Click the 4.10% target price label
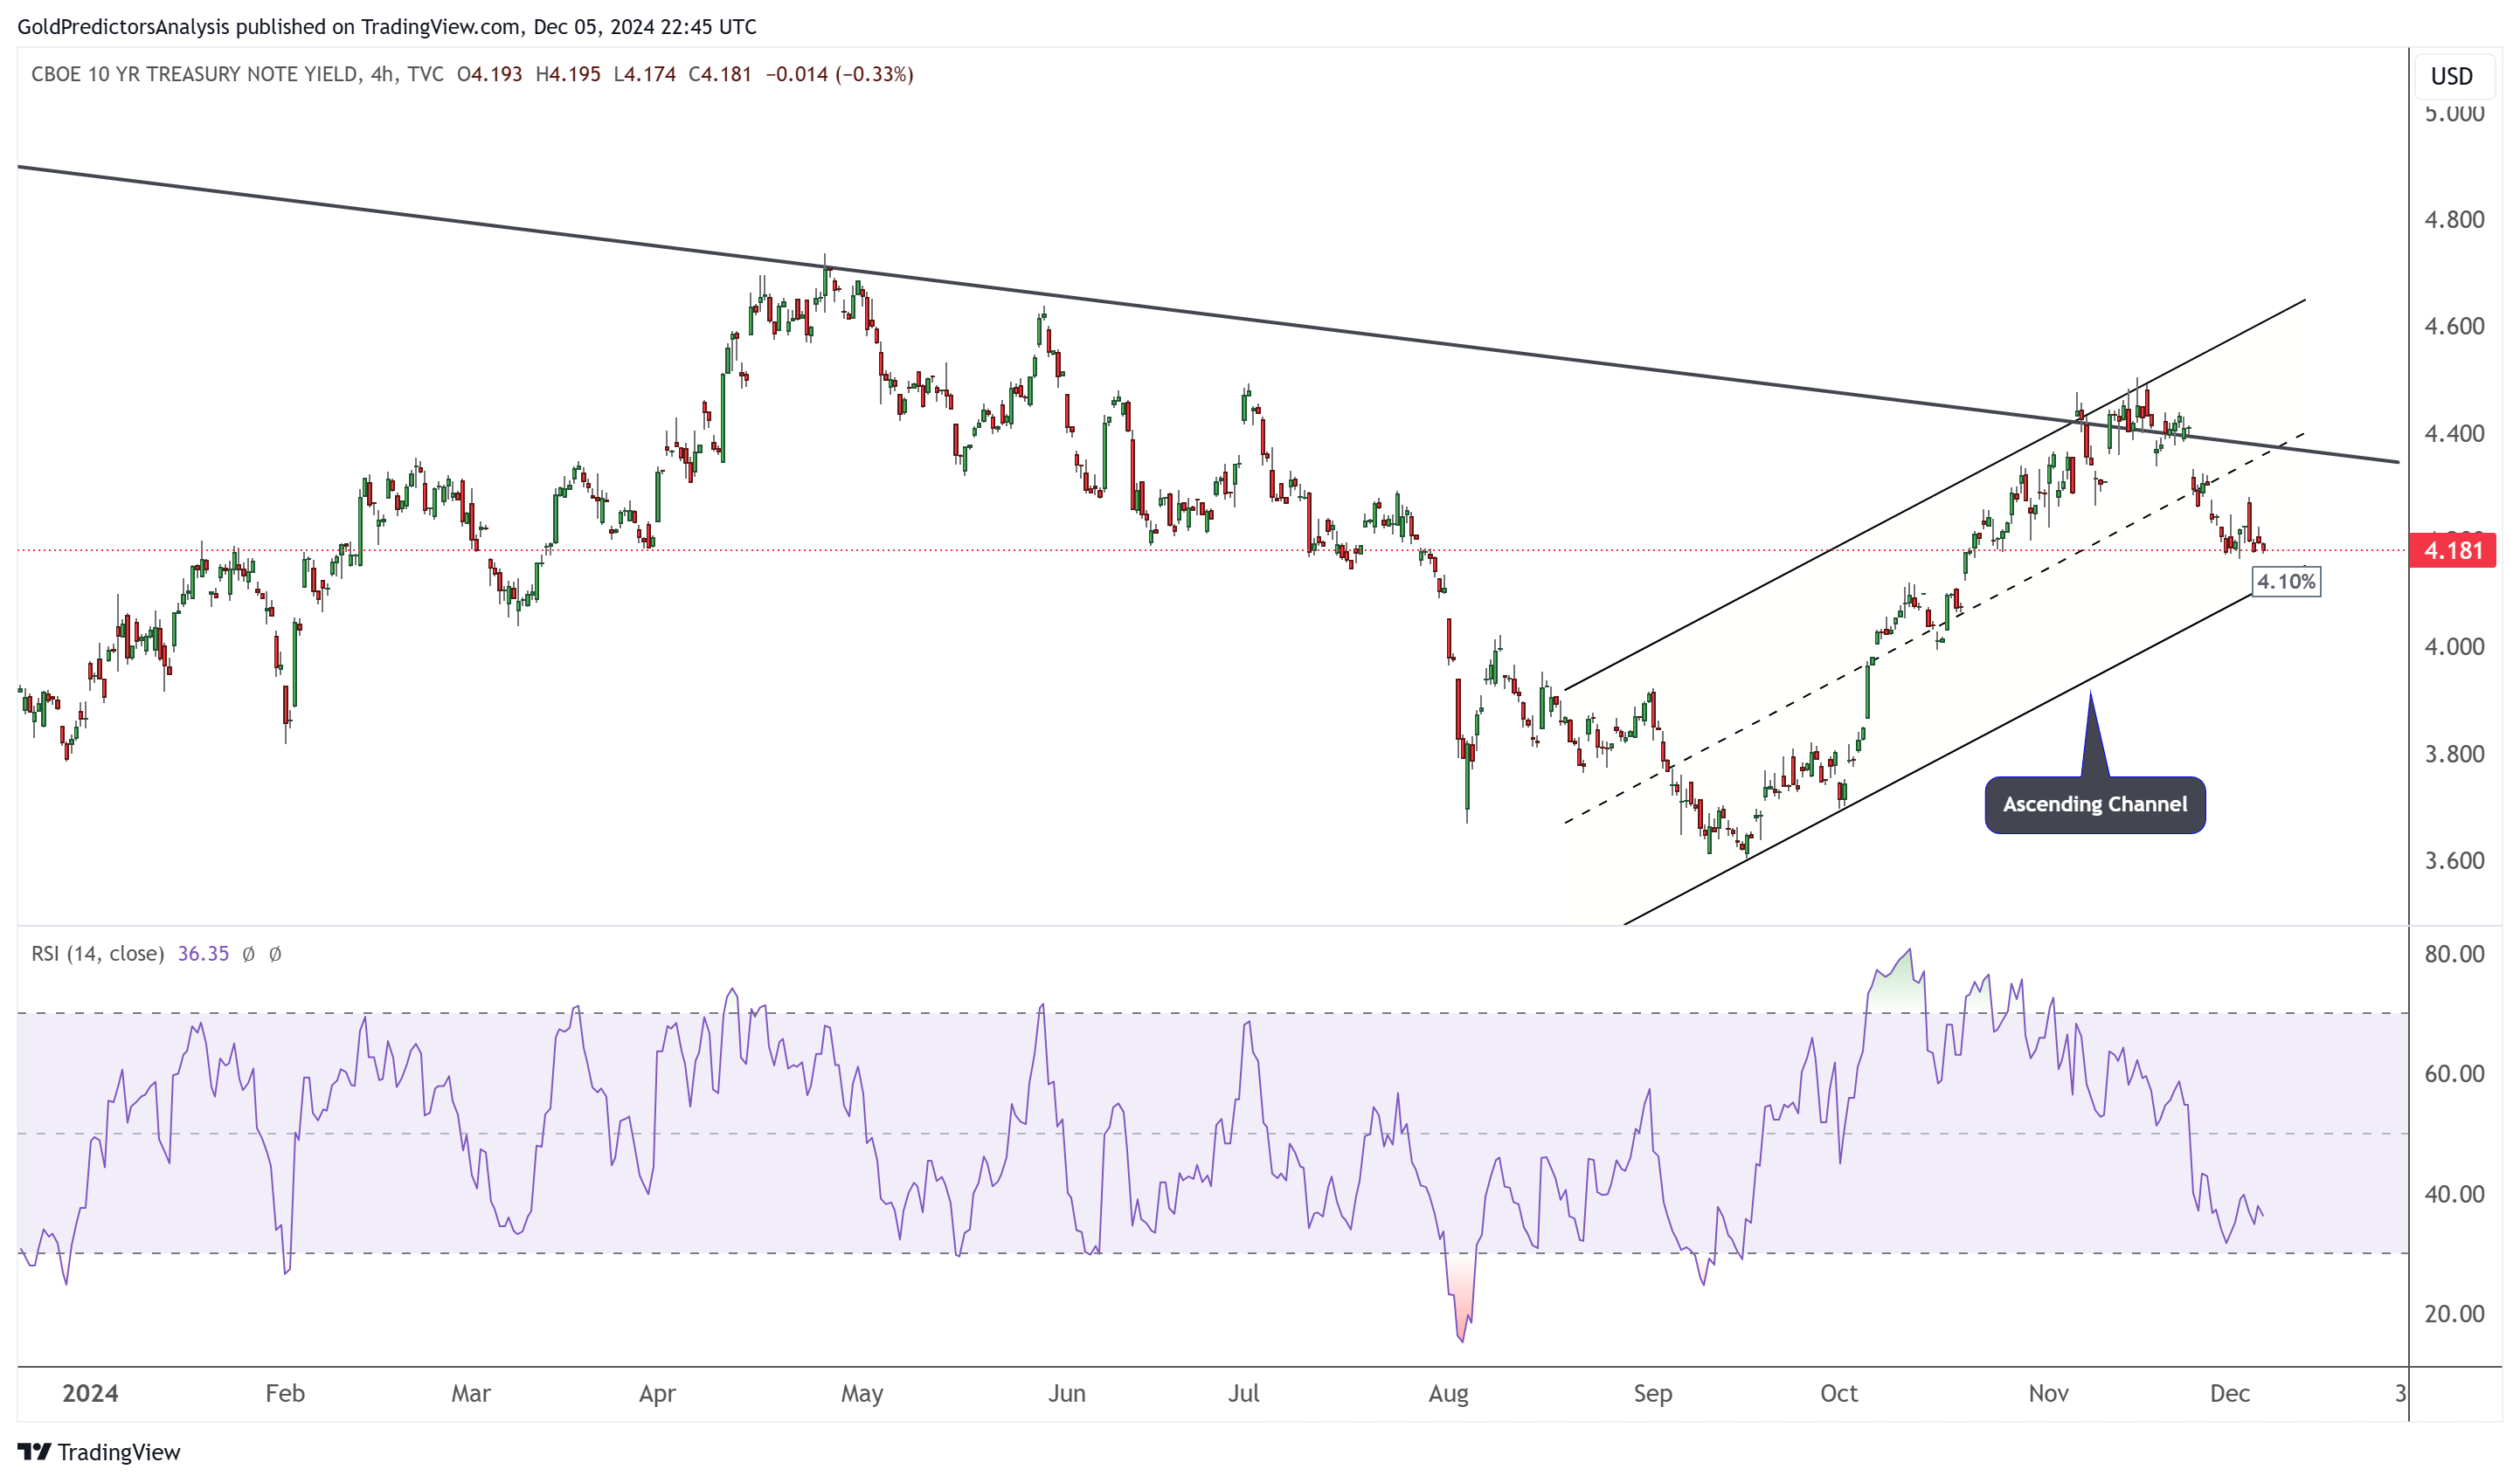This screenshot has height=1483, width=2520. click(2285, 582)
